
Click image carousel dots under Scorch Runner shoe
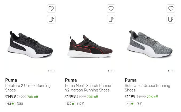pos(112,71)
